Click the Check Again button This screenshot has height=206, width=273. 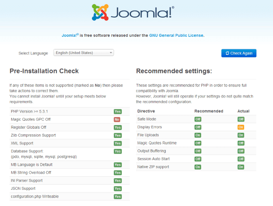point(239,53)
